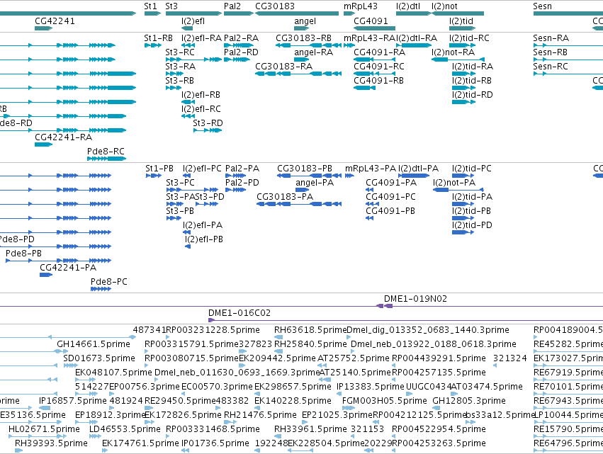Select the angel-PA protein label
Image resolution: width=603 pixels, height=454 pixels.
[315, 183]
